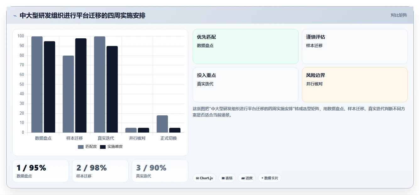The width and height of the screenshot is (420, 195).
Task: Click the page title 中大型研发组织进行平台迁移的四周实施安排
Action: coord(82,15)
